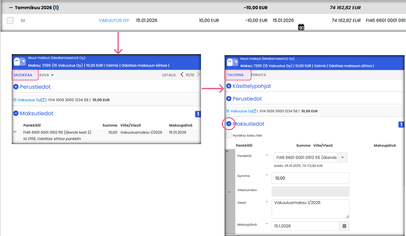Click the previous record arrow beside 10/10
The image size is (406, 236).
[x=182, y=75]
